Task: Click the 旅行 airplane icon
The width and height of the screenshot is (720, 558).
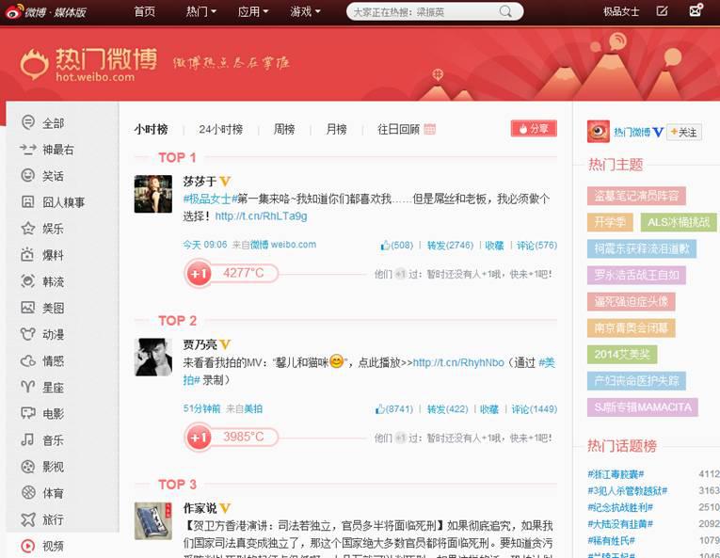Action: pyautogui.click(x=28, y=519)
